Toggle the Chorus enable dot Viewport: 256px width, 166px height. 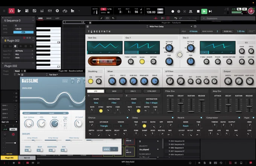[x=128, y=118]
